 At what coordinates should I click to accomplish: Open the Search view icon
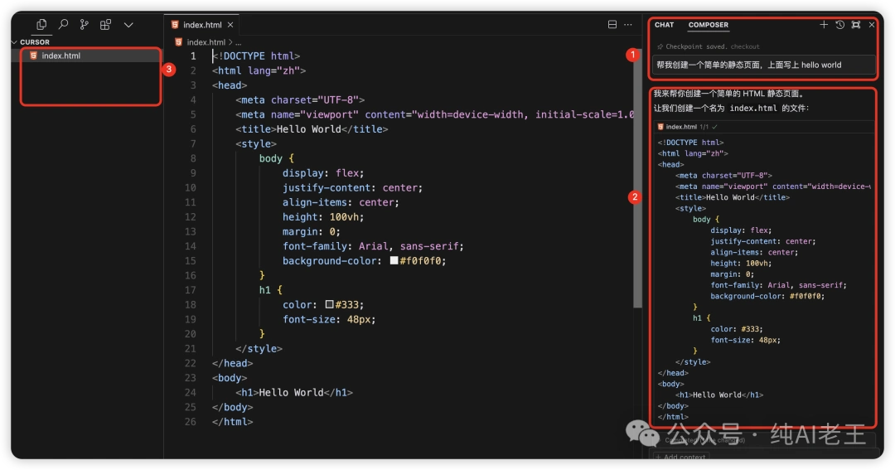(x=63, y=25)
